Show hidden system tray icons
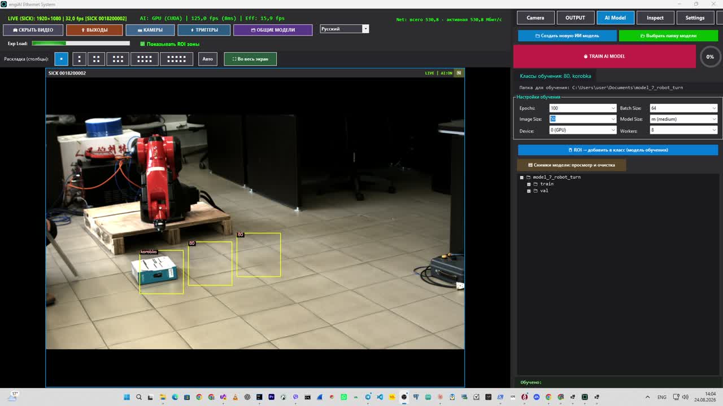723x406 pixels. (648, 397)
